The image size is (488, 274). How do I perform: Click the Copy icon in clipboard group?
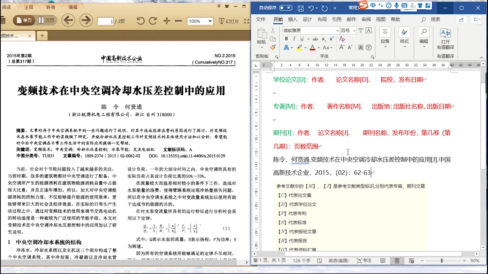[273, 39]
